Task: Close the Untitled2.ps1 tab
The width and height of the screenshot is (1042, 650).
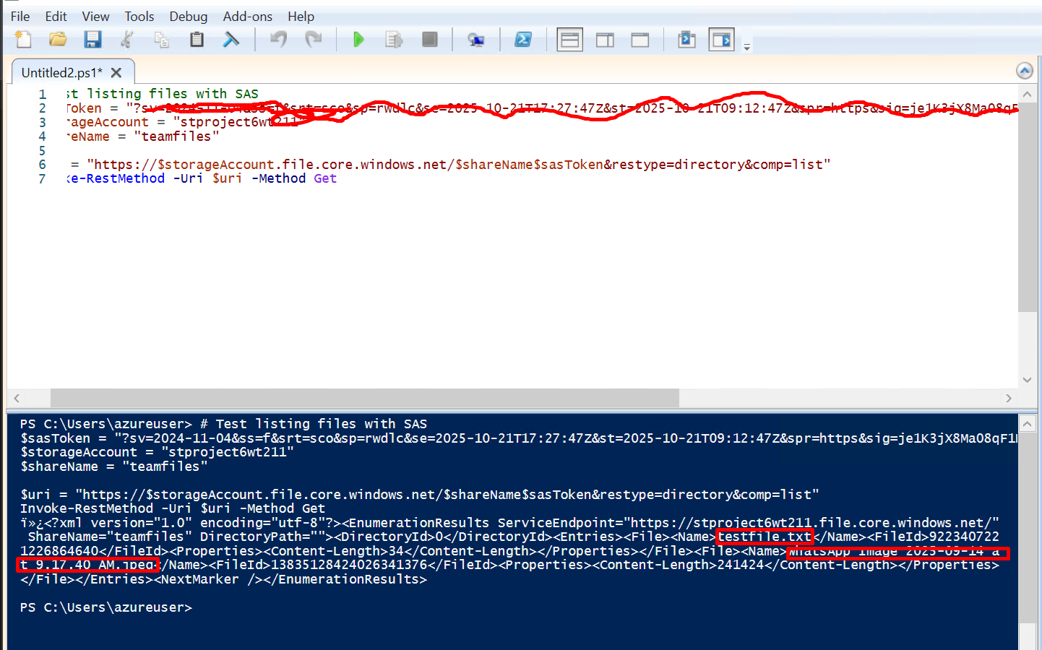Action: [116, 72]
